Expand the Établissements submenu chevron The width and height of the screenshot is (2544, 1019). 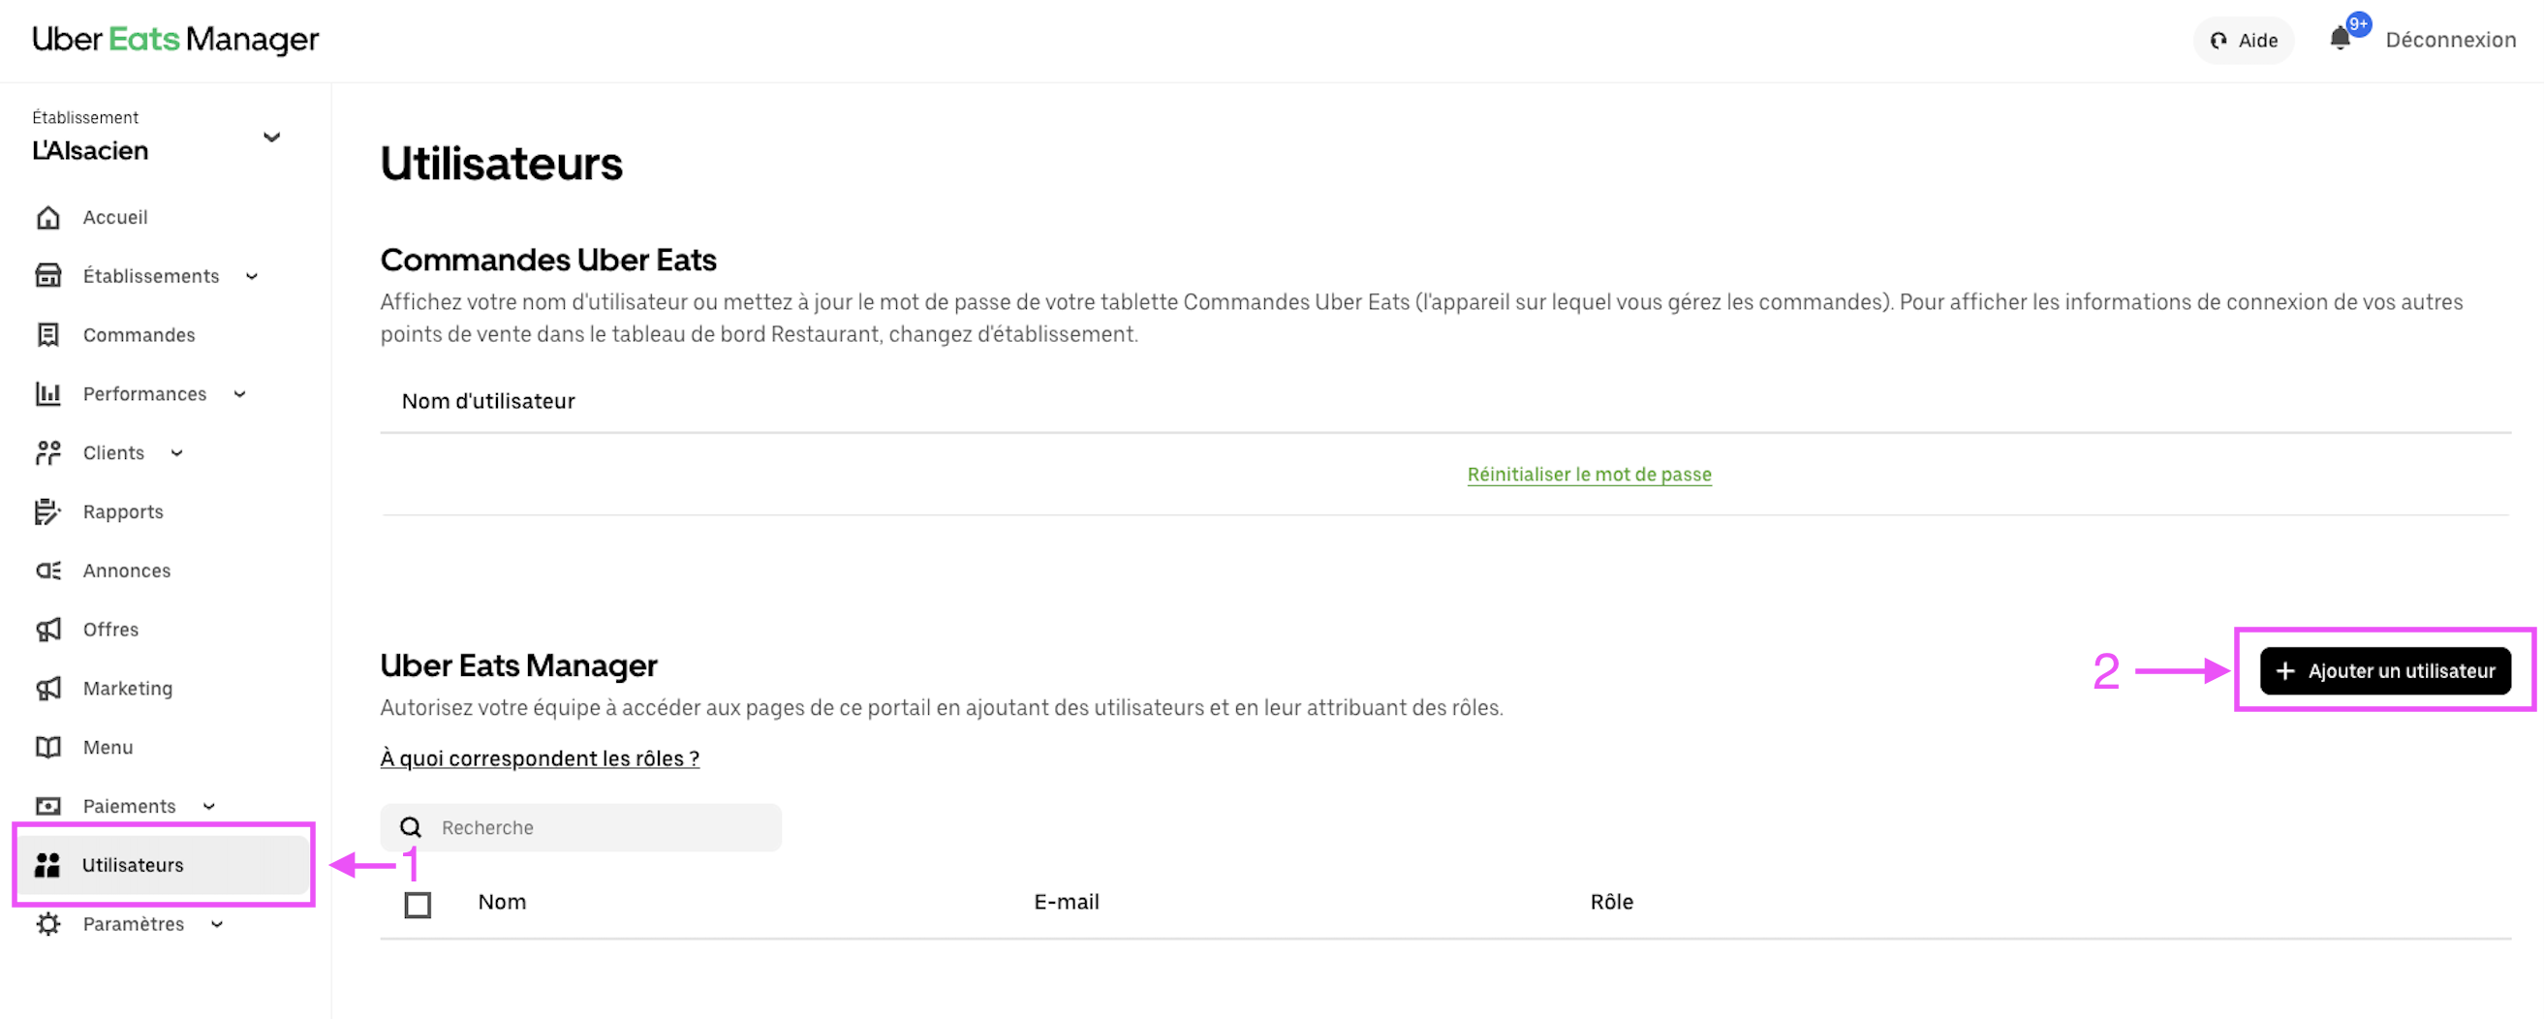pyautogui.click(x=252, y=276)
